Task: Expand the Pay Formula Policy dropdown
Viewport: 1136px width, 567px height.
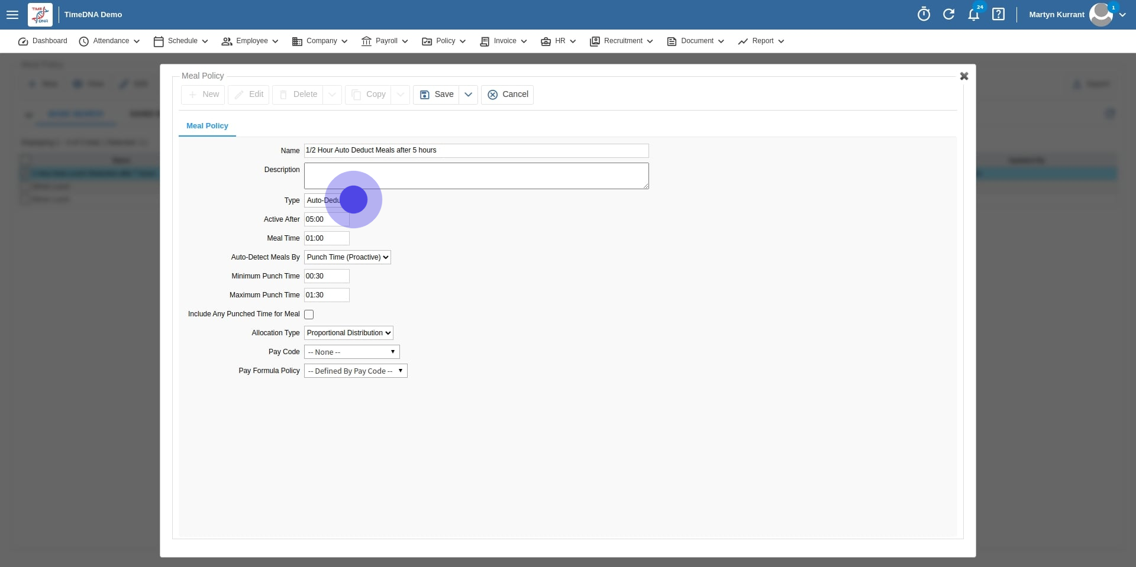Action: 356,371
